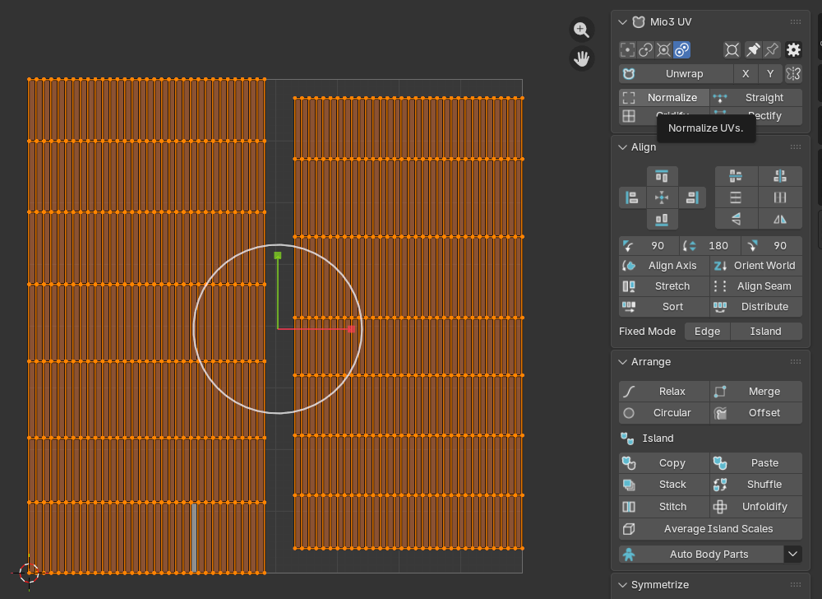Viewport: 822px width, 599px height.
Task: Click the symmetry butterfly icon beside Y
Action: [x=793, y=74]
